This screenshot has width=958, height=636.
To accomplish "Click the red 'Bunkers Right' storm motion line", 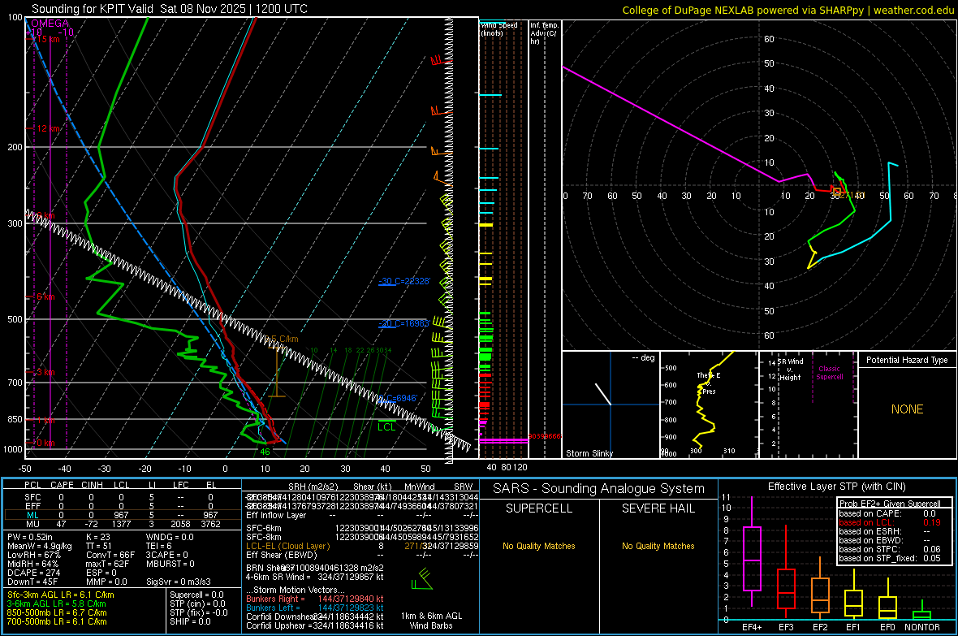I will (x=315, y=599).
